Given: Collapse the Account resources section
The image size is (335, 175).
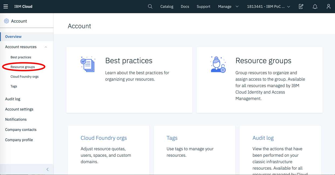Looking at the screenshot, I should [46, 47].
